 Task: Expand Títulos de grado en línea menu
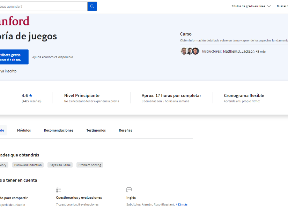(251, 6)
